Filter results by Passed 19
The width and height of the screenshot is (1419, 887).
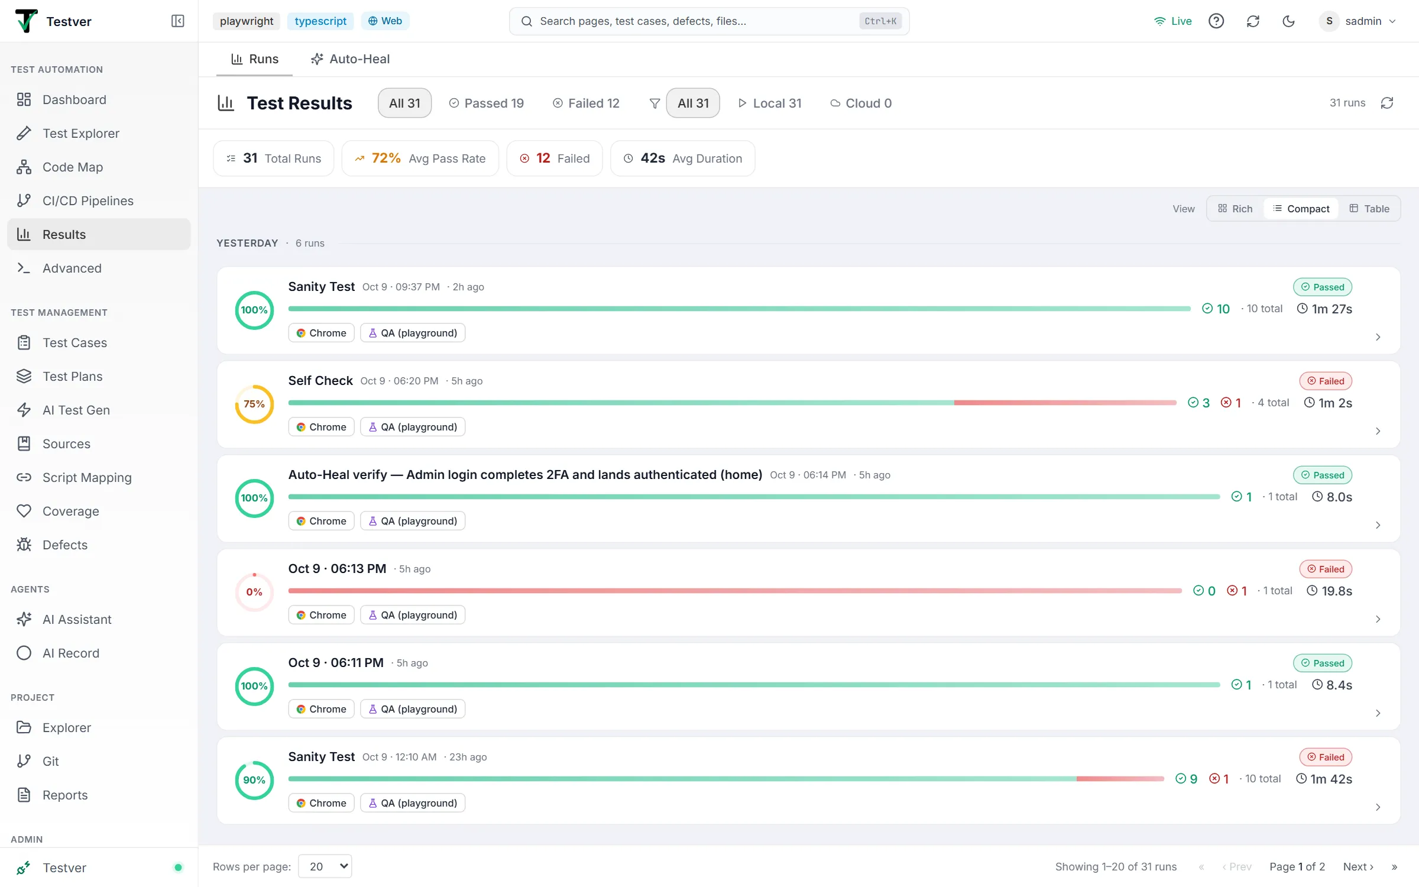[x=487, y=103]
